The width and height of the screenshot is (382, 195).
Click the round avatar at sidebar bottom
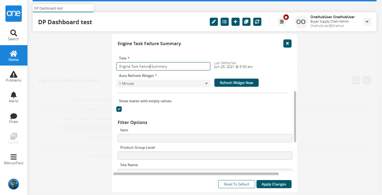(14, 184)
